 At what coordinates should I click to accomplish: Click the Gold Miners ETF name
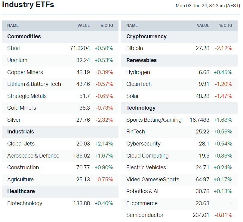coord(22,108)
